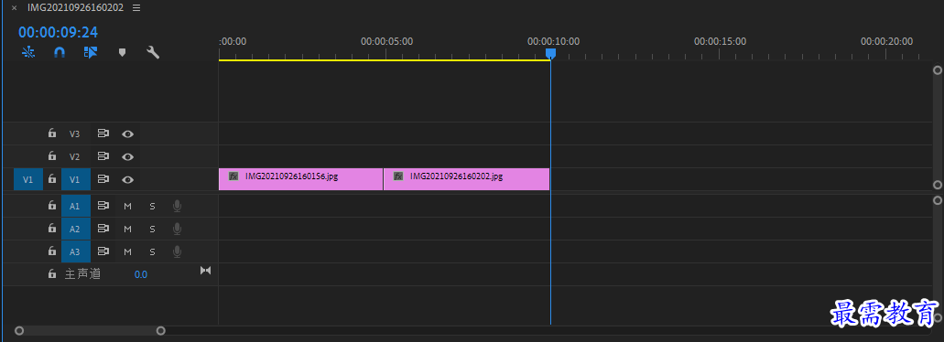This screenshot has width=944, height=342.
Task: Toggle the Snap magnet icon
Action: click(x=59, y=53)
